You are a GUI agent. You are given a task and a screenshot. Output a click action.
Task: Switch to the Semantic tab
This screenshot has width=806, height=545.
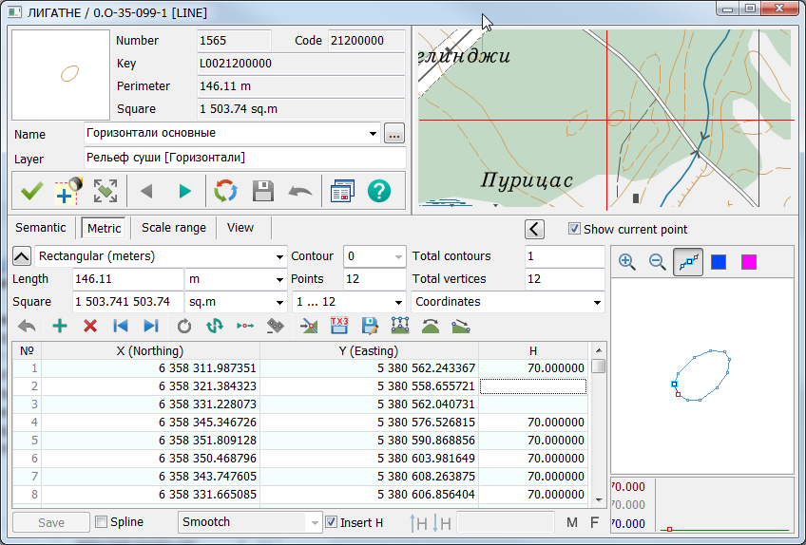[x=41, y=228]
